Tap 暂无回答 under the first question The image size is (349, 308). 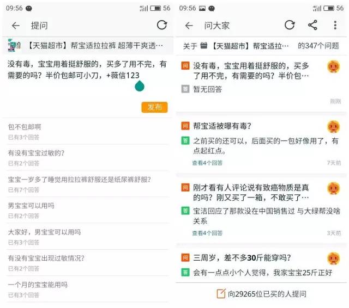pos(207,89)
